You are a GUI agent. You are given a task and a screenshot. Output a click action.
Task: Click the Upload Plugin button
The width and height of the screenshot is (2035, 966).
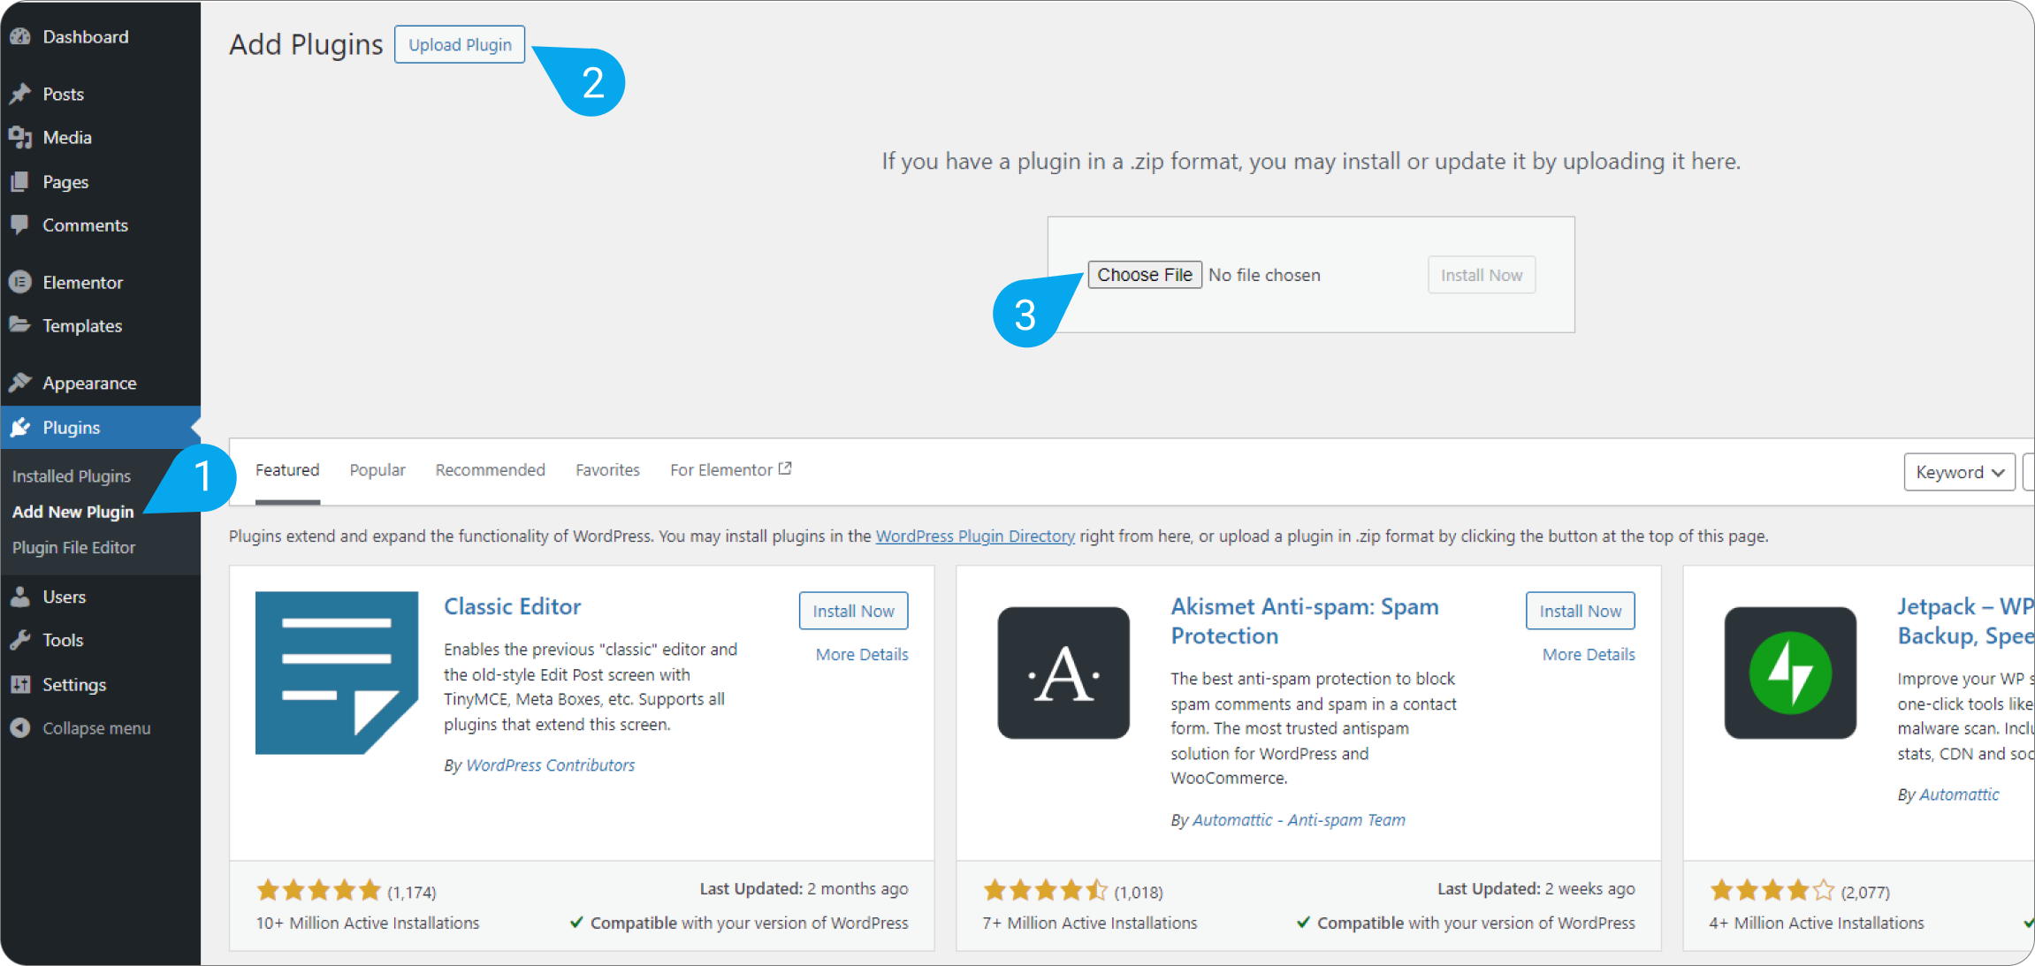coord(460,45)
